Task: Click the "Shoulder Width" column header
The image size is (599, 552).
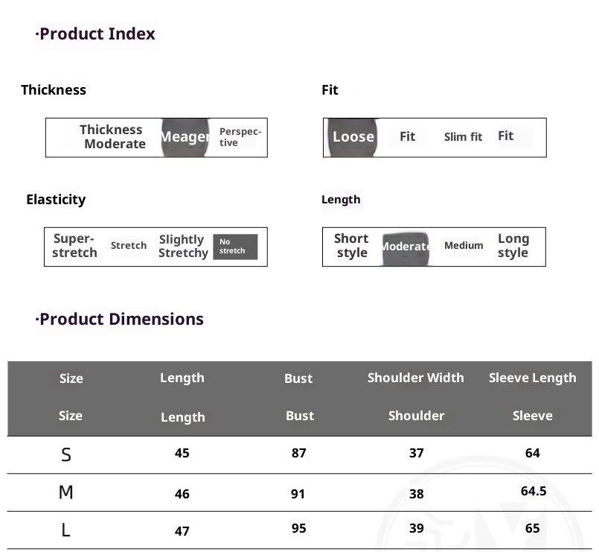Action: click(415, 378)
